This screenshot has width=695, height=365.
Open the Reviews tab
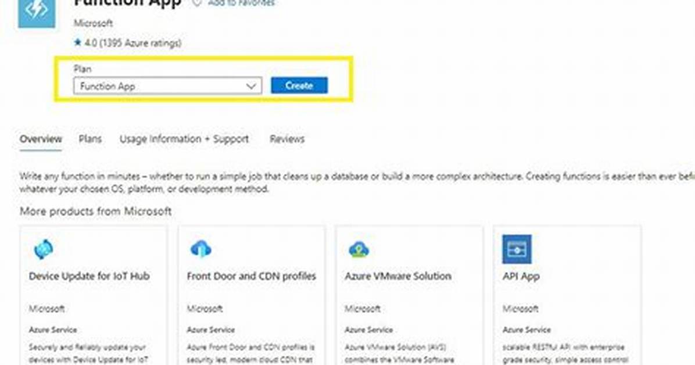tap(287, 139)
